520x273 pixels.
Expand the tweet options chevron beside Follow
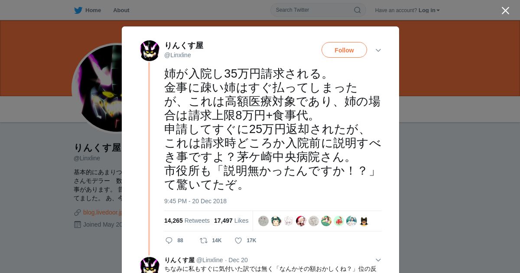[x=378, y=50]
